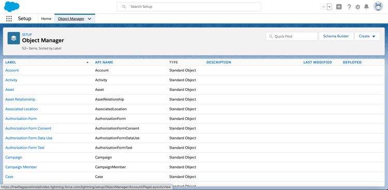Open the user profile avatar
Image resolution: width=388 pixels, height=190 pixels.
(378, 7)
